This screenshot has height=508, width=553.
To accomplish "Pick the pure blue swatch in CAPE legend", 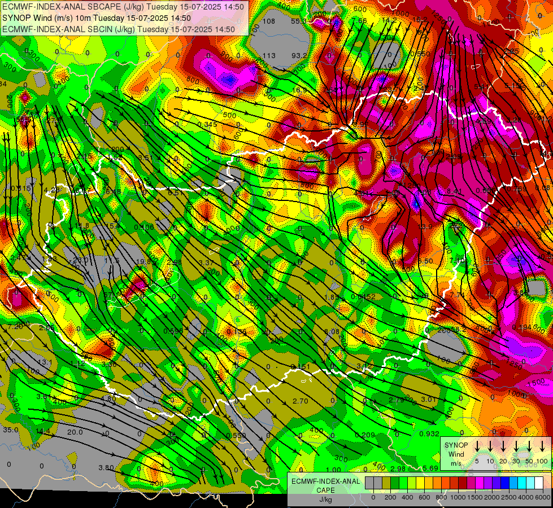I will point(505,483).
